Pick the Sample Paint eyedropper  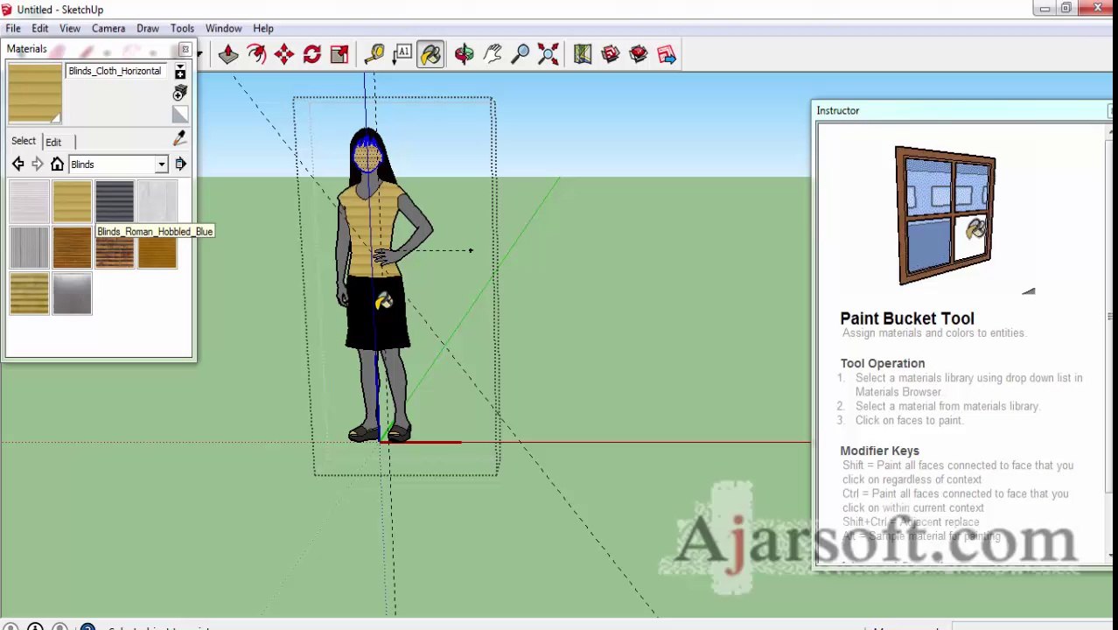(180, 139)
